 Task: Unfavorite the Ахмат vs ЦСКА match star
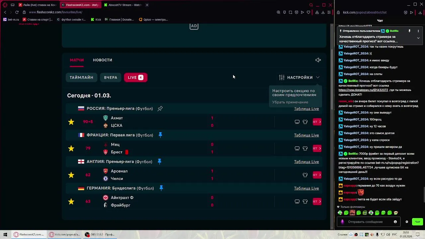(x=71, y=122)
